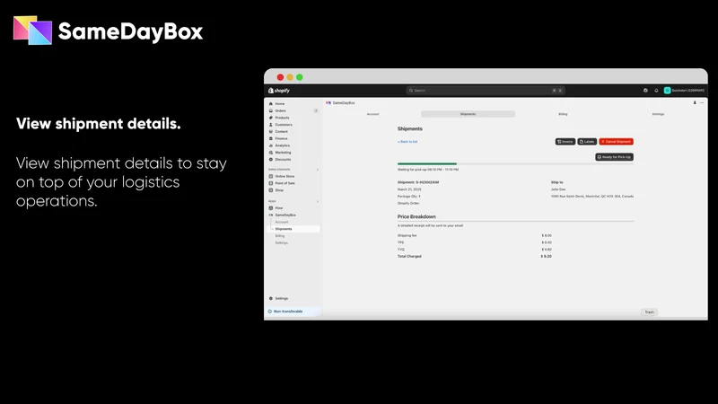This screenshot has height=404, width=718.
Task: Open the Flow app icon
Action: 271,208
